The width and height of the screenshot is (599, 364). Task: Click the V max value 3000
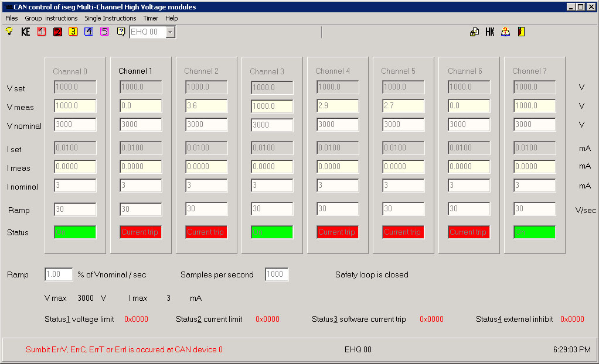tap(86, 298)
